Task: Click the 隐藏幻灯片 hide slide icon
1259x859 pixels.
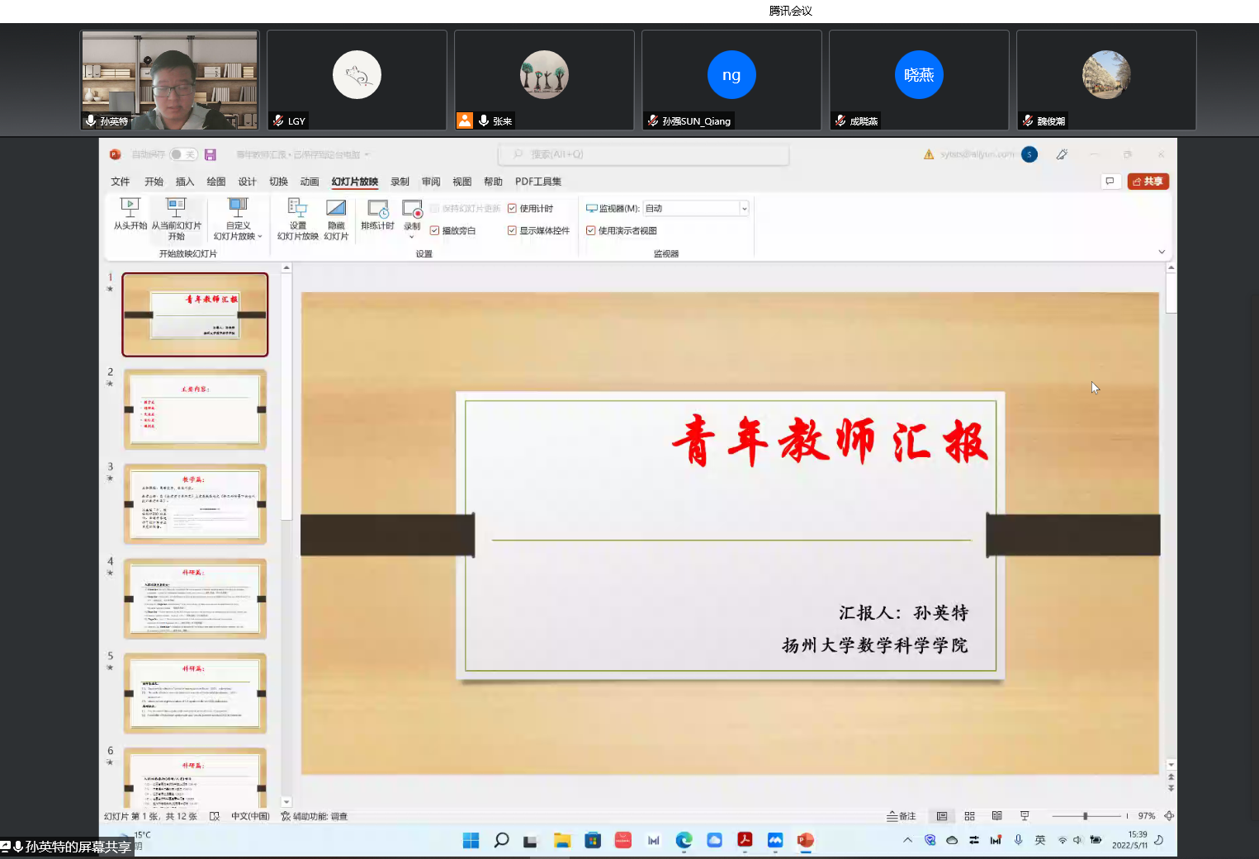Action: point(336,208)
